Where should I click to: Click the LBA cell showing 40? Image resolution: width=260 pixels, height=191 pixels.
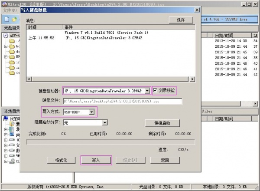255,63
